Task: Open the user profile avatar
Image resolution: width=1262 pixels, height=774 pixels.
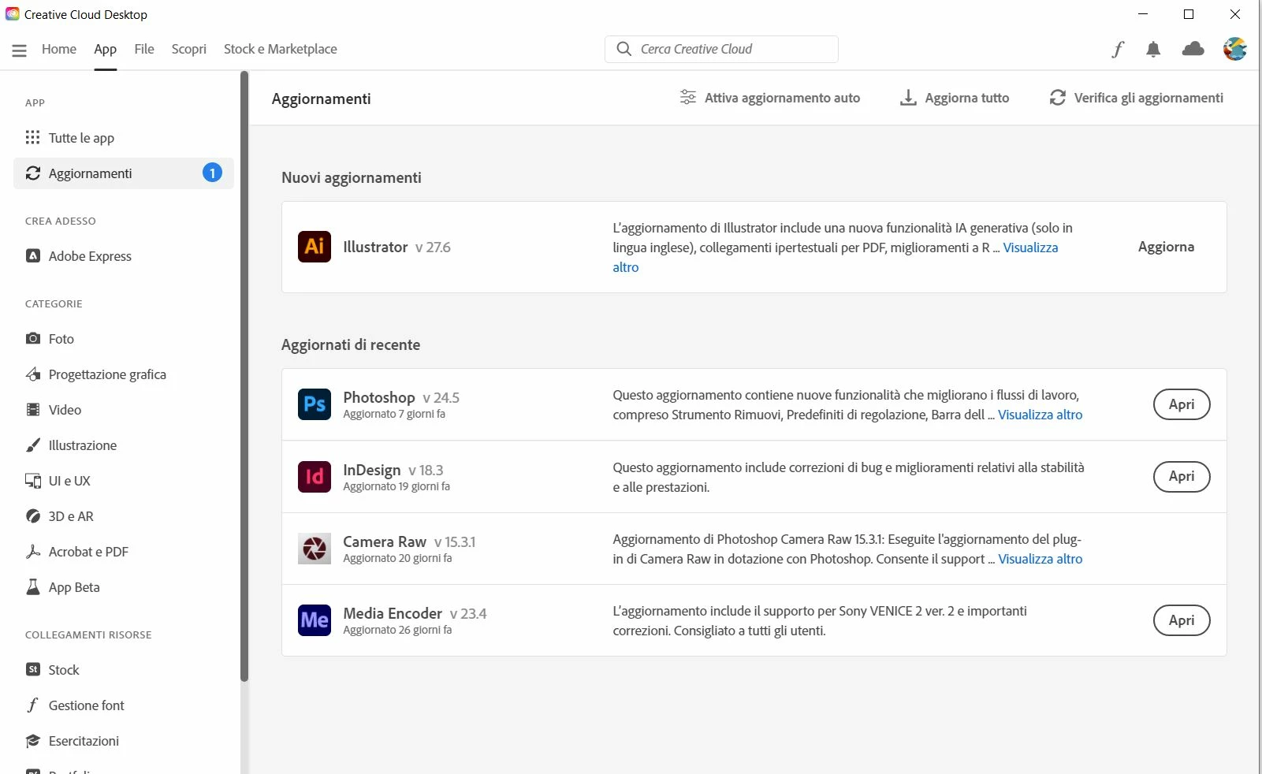Action: pos(1235,49)
